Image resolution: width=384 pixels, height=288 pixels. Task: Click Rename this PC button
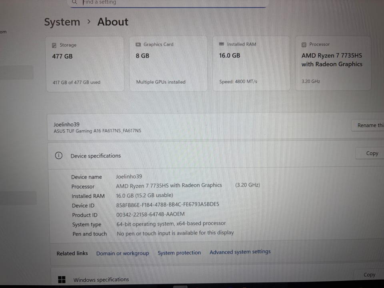368,125
